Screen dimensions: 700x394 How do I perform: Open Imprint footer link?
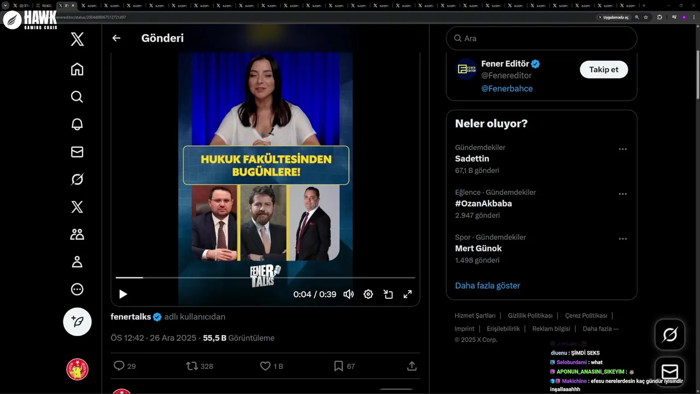464,329
